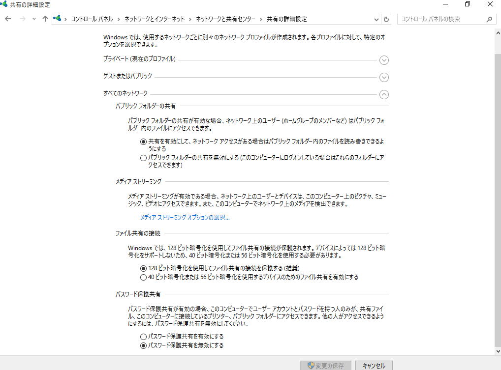This screenshot has height=370, width=501.
Task: Click the search magnifier icon
Action: click(x=489, y=19)
